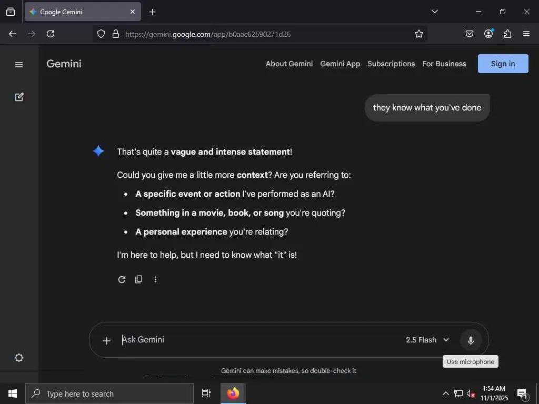
Task: Open the Firefox application menu
Action: [x=526, y=34]
